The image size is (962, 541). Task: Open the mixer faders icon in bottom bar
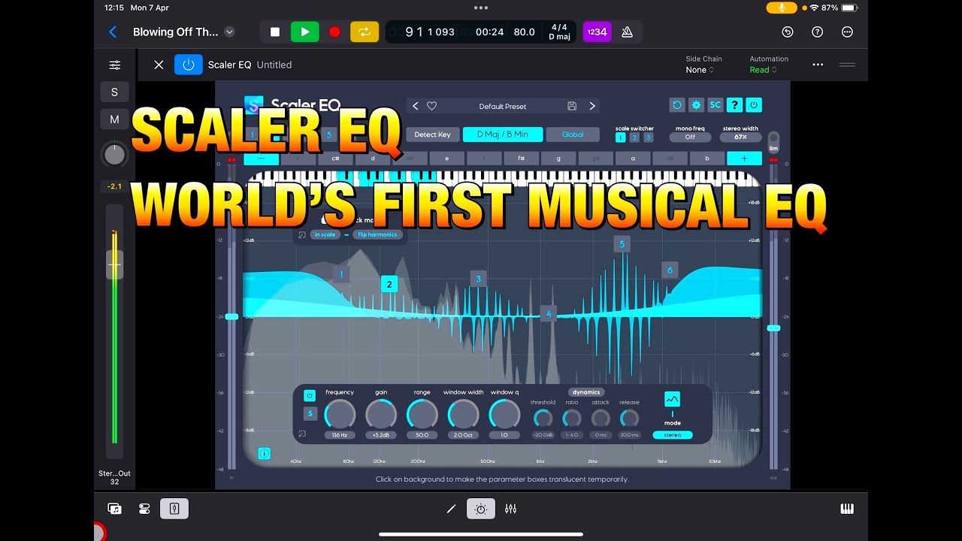(511, 509)
